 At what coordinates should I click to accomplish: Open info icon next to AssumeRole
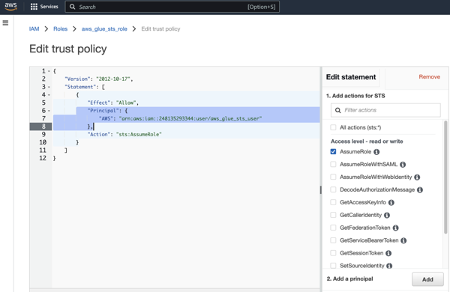coord(376,152)
